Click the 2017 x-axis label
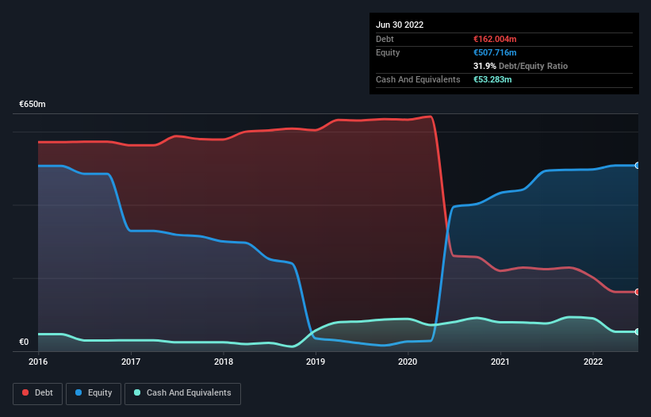651x417 pixels. click(131, 362)
